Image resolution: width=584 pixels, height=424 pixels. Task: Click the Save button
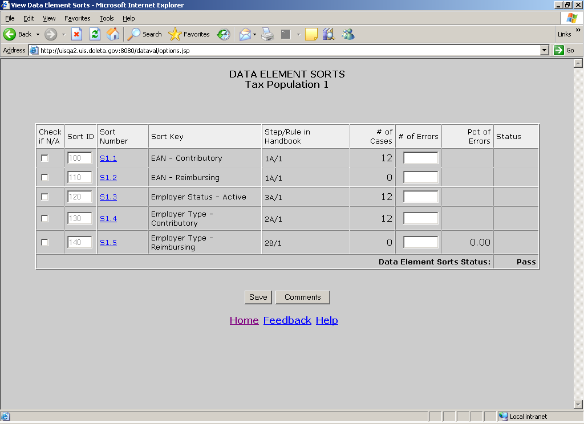[x=258, y=297]
